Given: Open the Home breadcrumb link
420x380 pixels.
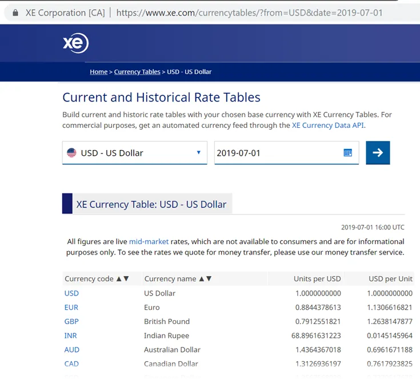Looking at the screenshot, I should tap(98, 72).
